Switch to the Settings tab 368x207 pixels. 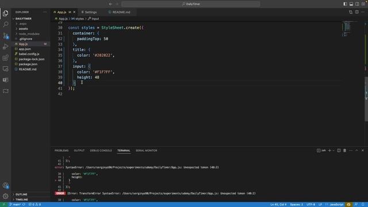click(90, 12)
